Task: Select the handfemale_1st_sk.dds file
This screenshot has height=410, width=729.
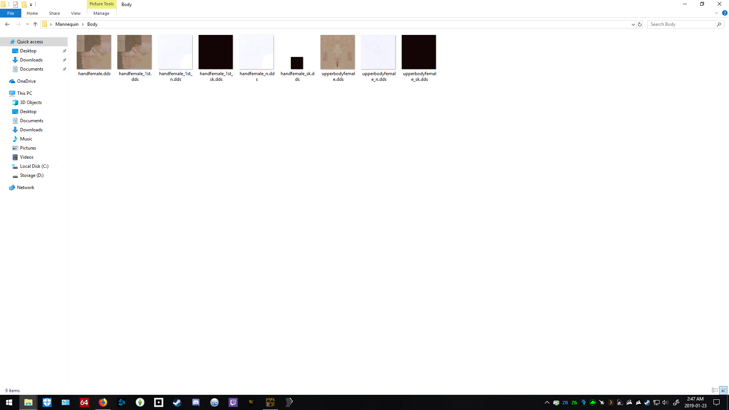Action: (x=216, y=58)
